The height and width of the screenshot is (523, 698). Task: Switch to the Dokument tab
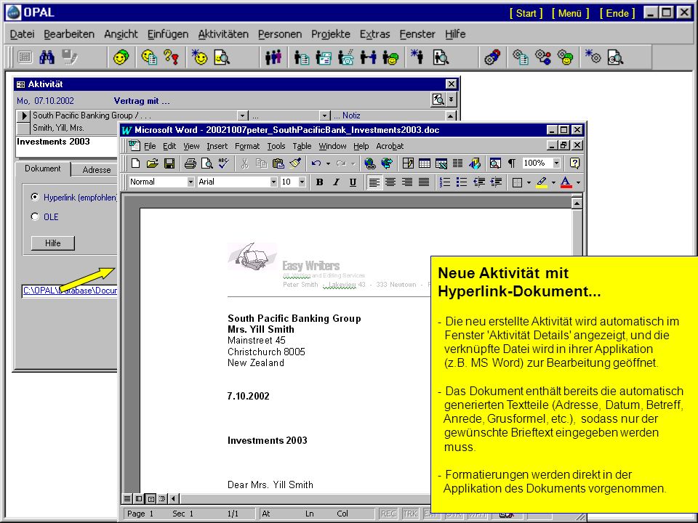(x=43, y=169)
